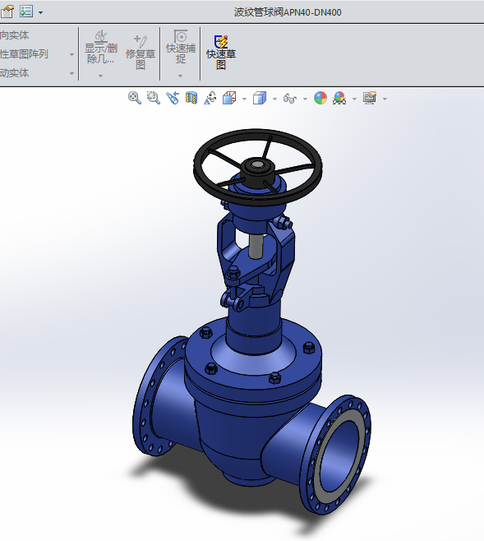484x541 pixels.
Task: Click the Hide/Show Items glasses icon
Action: [x=290, y=99]
